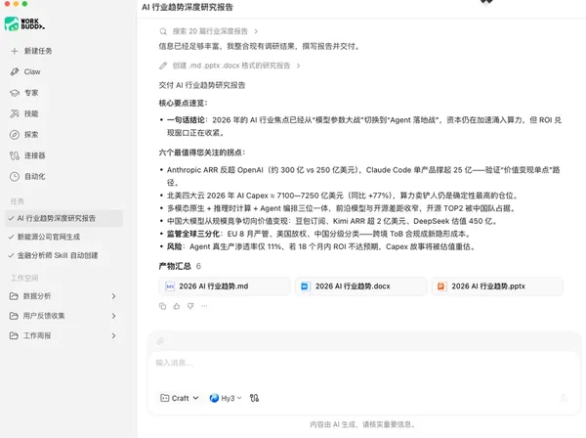Screen dimensions: 586x438
Task: Click the Claw icon in sidebar
Action: click(x=15, y=71)
